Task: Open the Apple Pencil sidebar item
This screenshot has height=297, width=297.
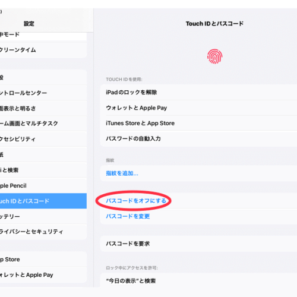Action: coord(43,185)
